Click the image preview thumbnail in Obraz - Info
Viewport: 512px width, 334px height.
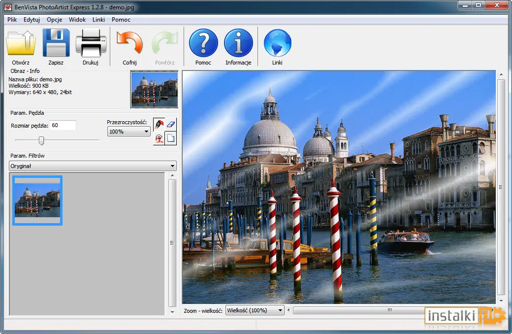click(x=155, y=89)
